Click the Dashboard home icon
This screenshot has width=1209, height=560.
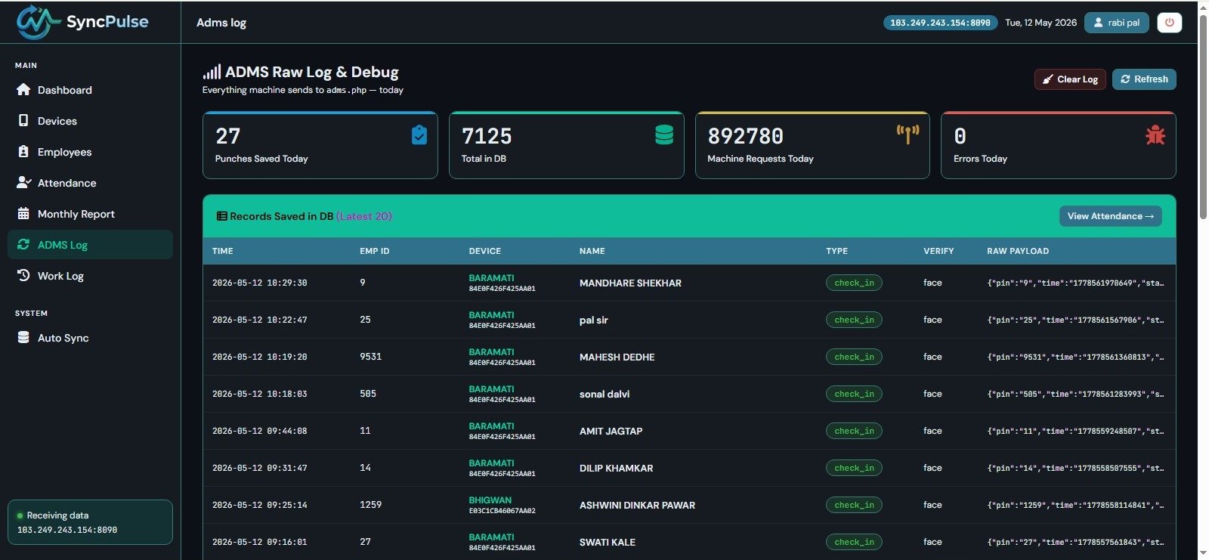pos(23,89)
